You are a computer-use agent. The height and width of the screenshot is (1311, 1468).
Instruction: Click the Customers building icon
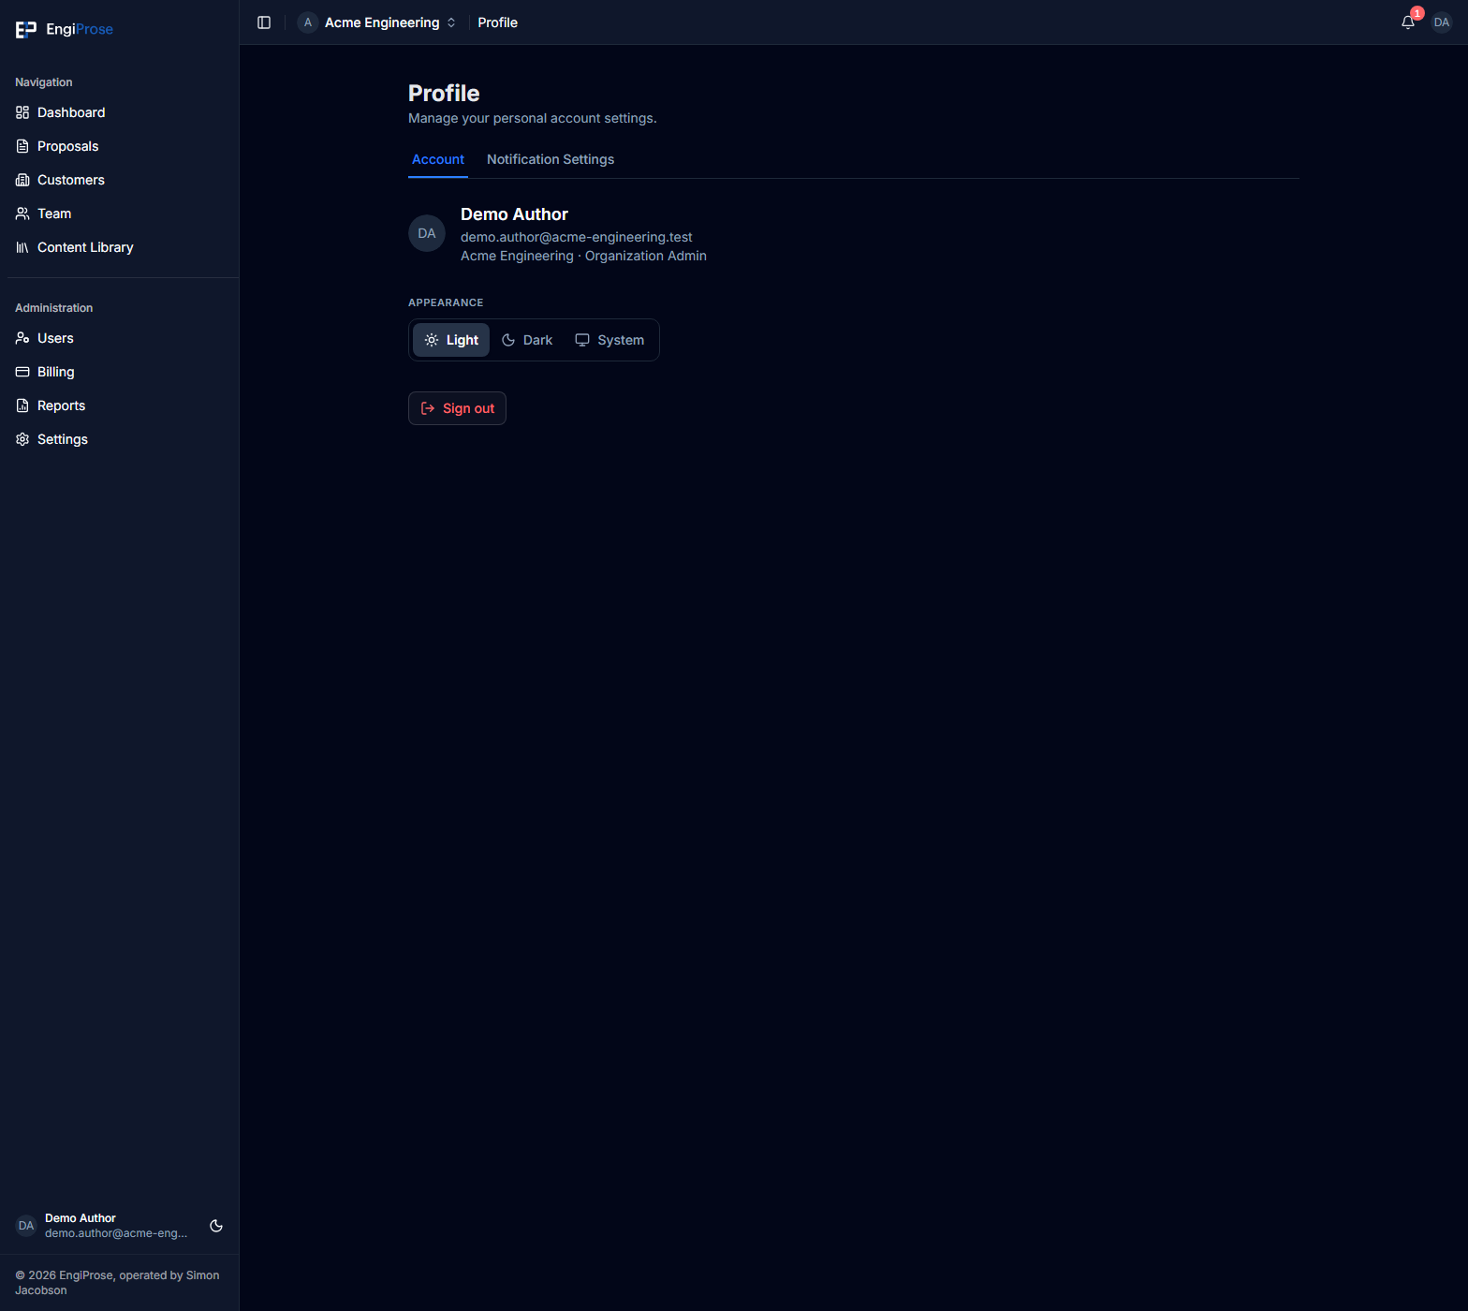[22, 180]
